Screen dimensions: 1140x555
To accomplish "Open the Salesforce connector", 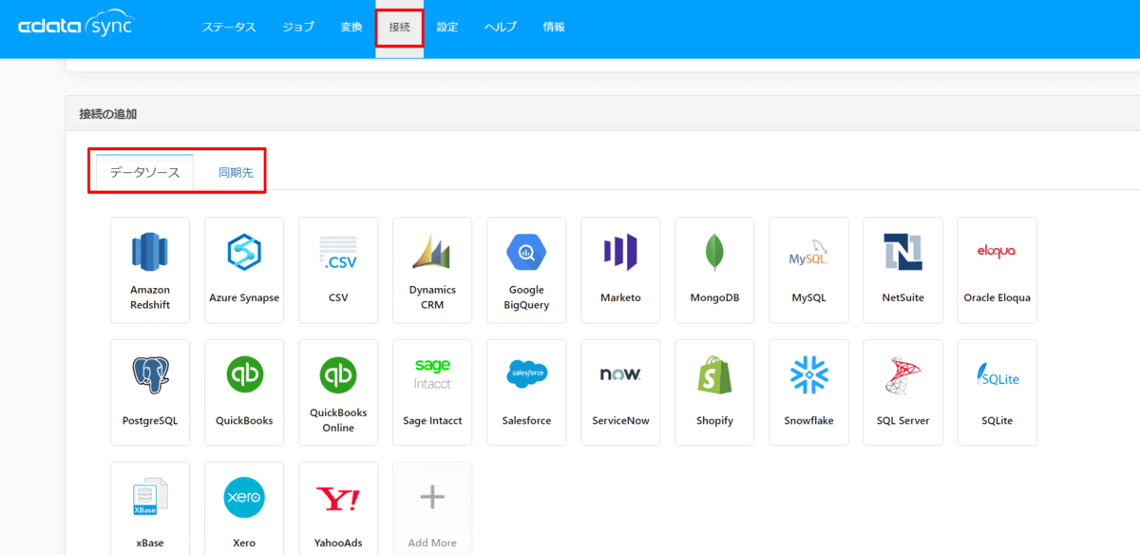I will point(526,392).
